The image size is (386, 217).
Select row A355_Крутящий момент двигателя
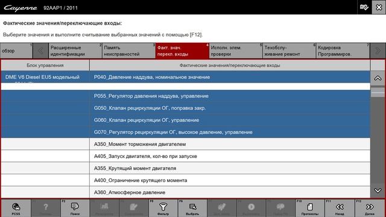click(230, 168)
